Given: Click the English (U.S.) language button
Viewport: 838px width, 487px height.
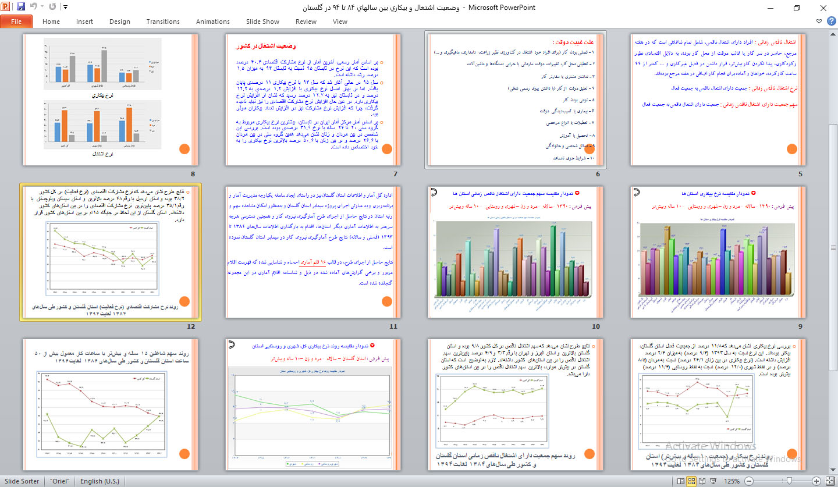Looking at the screenshot, I should click(100, 481).
